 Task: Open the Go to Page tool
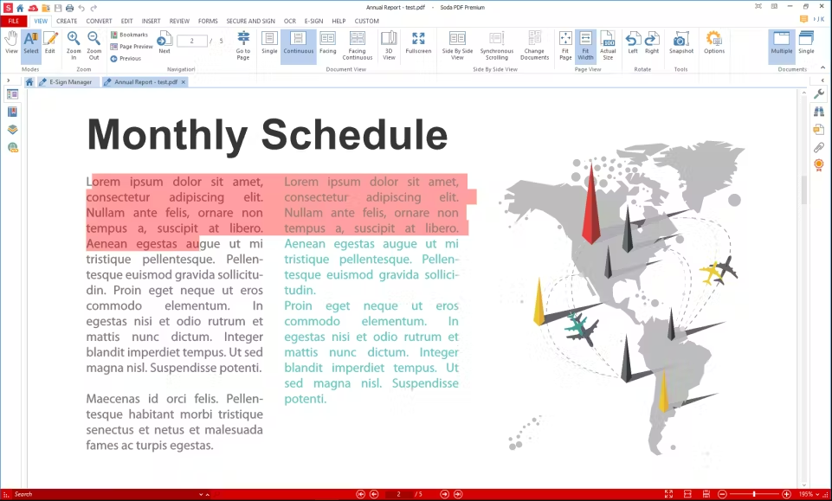coord(243,43)
